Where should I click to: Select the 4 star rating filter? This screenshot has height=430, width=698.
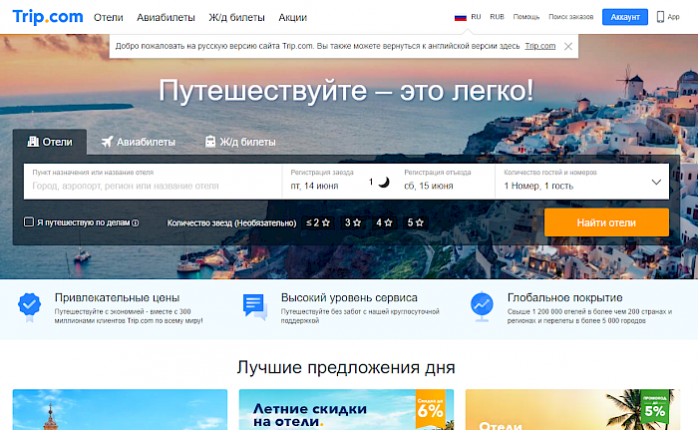coord(384,222)
